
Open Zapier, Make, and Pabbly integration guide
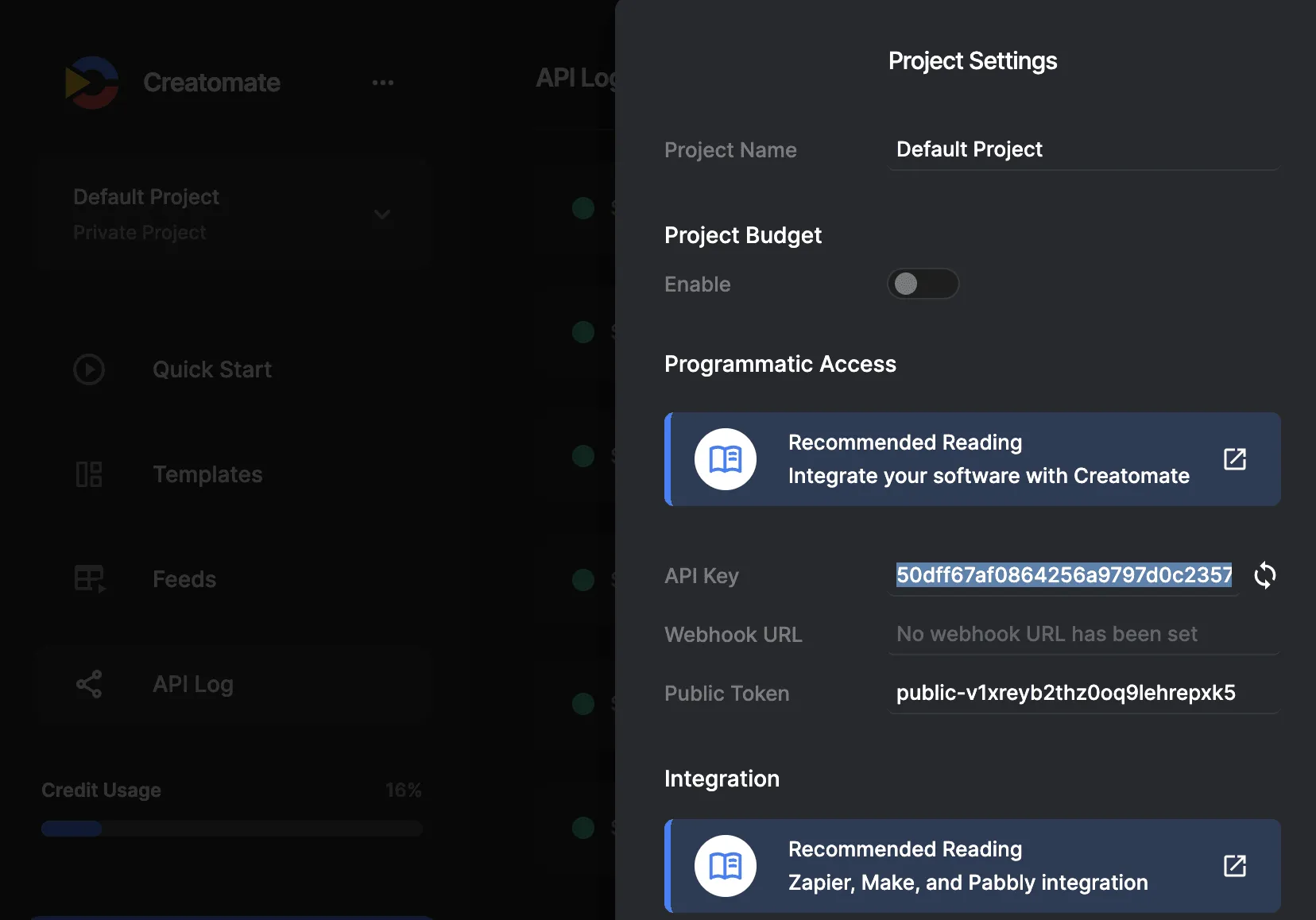coord(967,866)
